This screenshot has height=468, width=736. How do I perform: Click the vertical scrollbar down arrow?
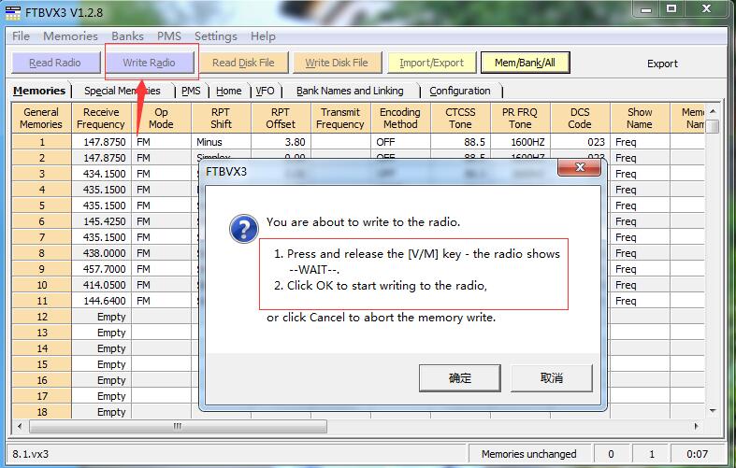(713, 411)
